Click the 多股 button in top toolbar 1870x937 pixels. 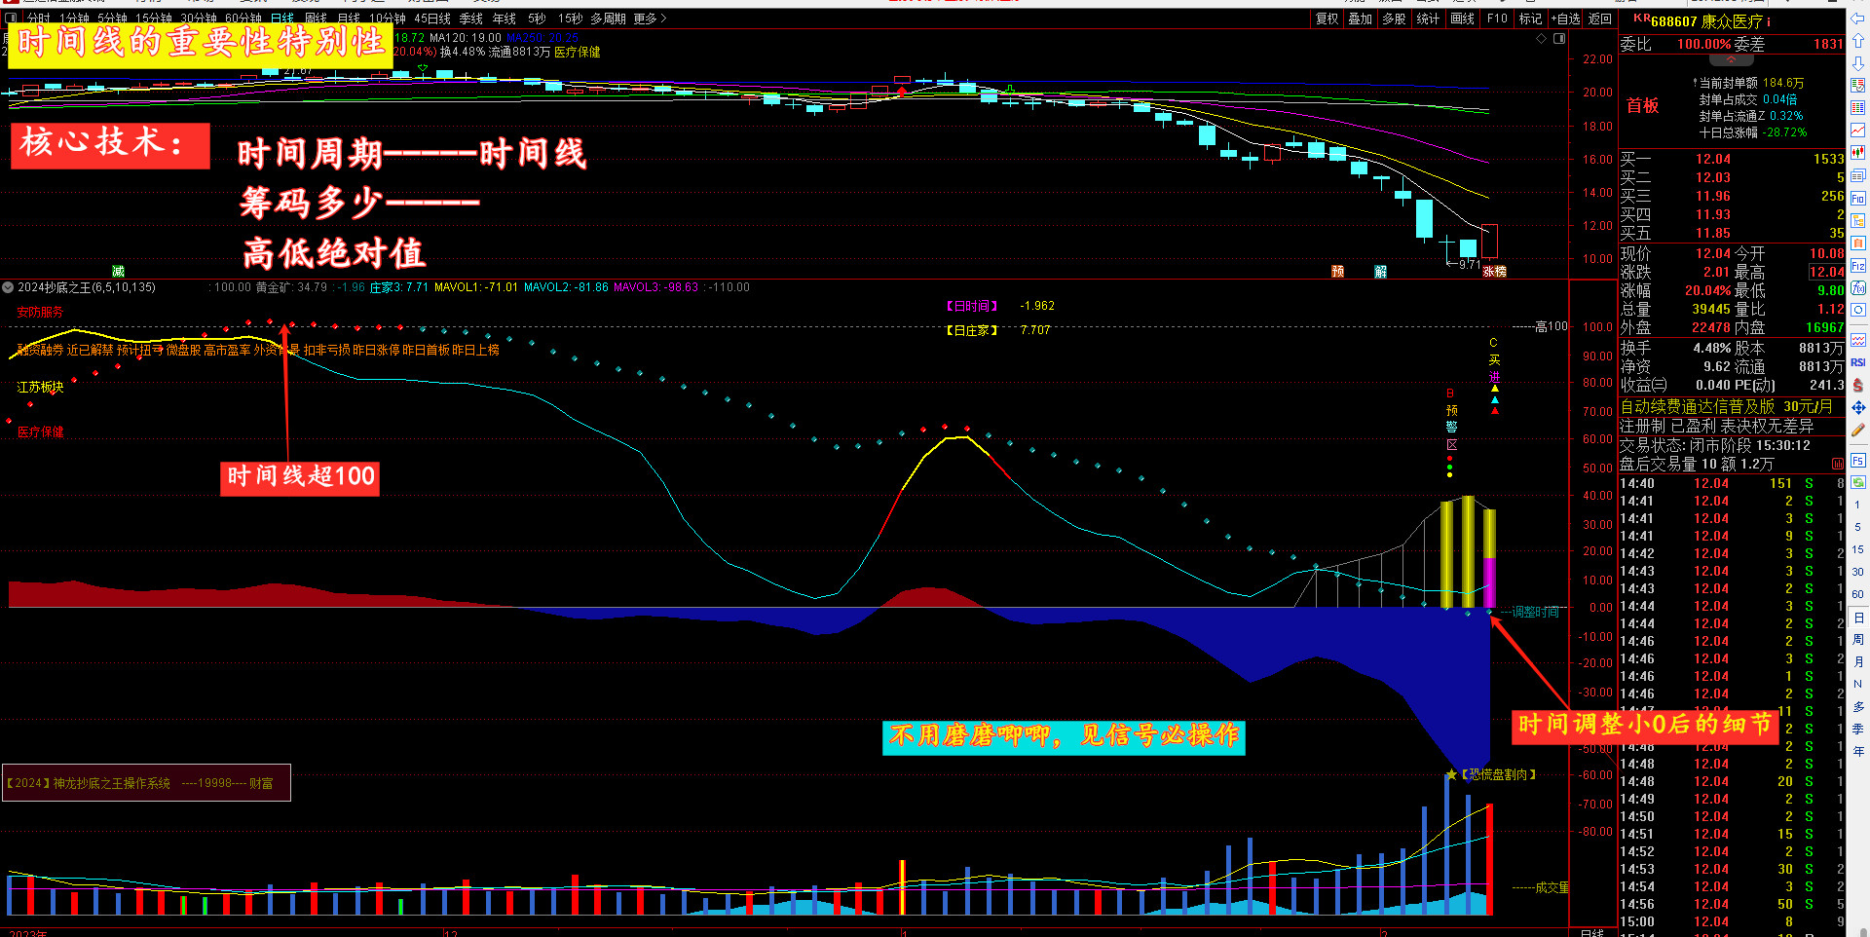[x=1395, y=19]
